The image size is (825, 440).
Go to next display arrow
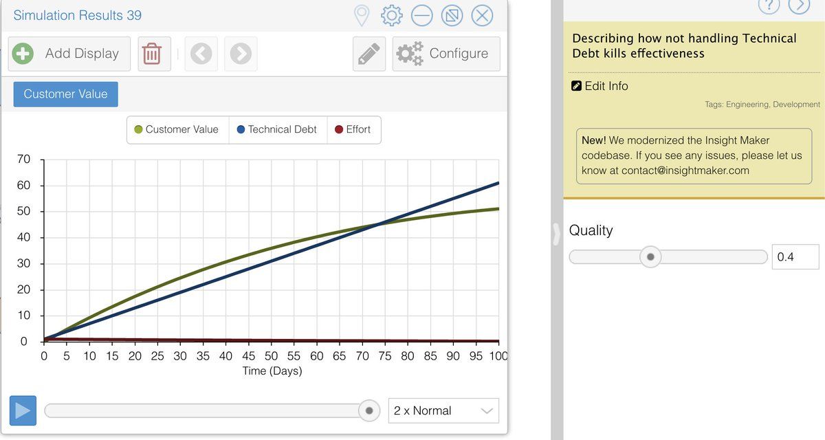[241, 54]
